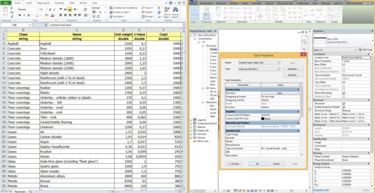
Task: Open Excel Cell Styles menu
Action: pyautogui.click(x=117, y=17)
